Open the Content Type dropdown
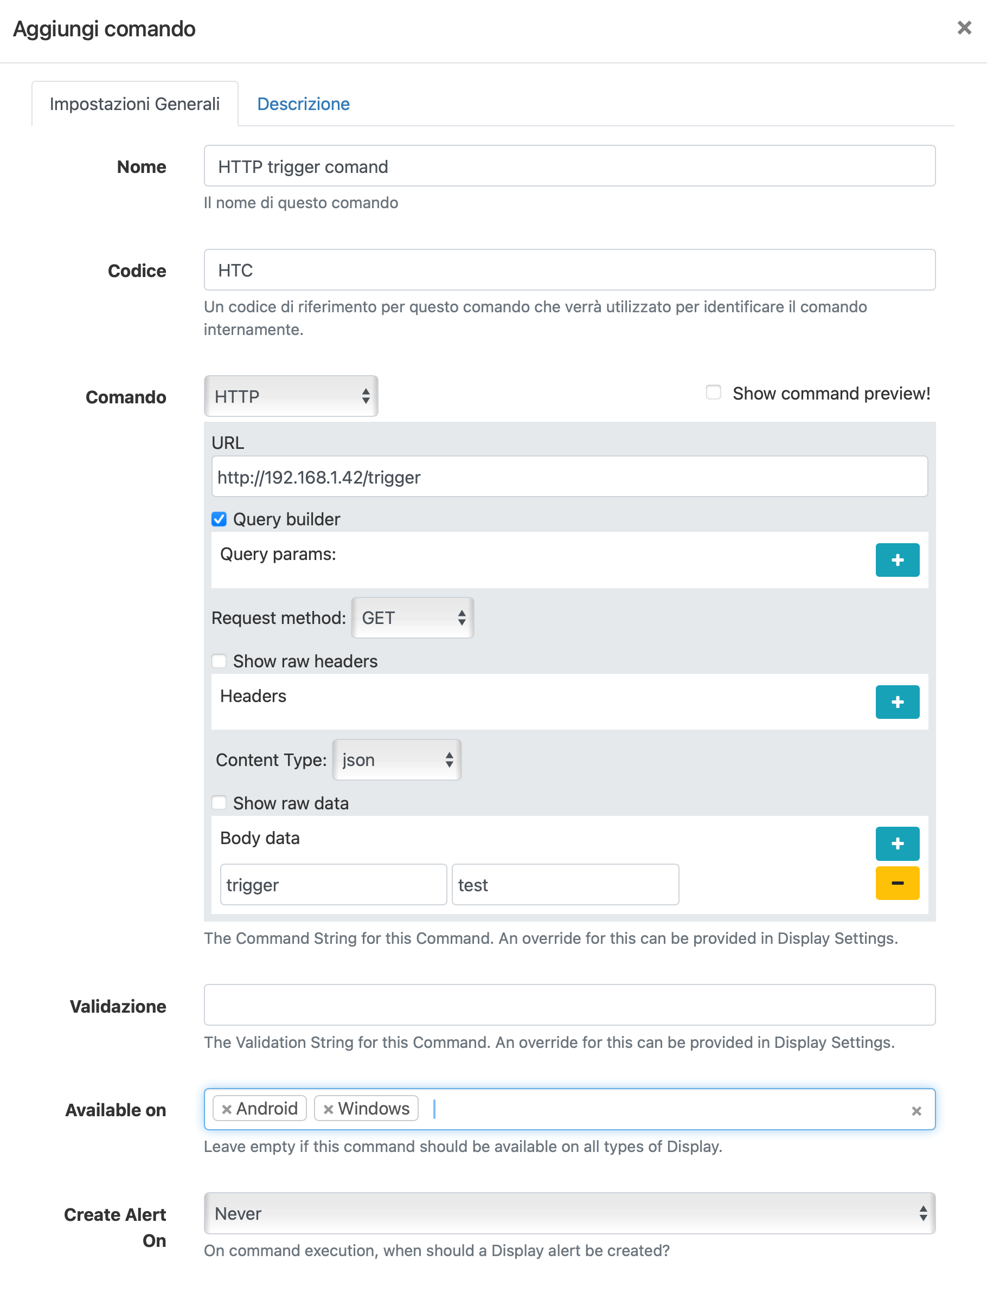987x1300 pixels. tap(397, 760)
